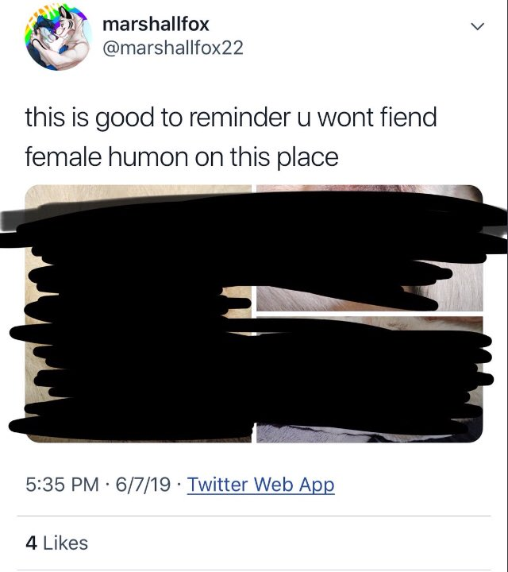
Task: View the 4 Likes list
Action: [57, 543]
